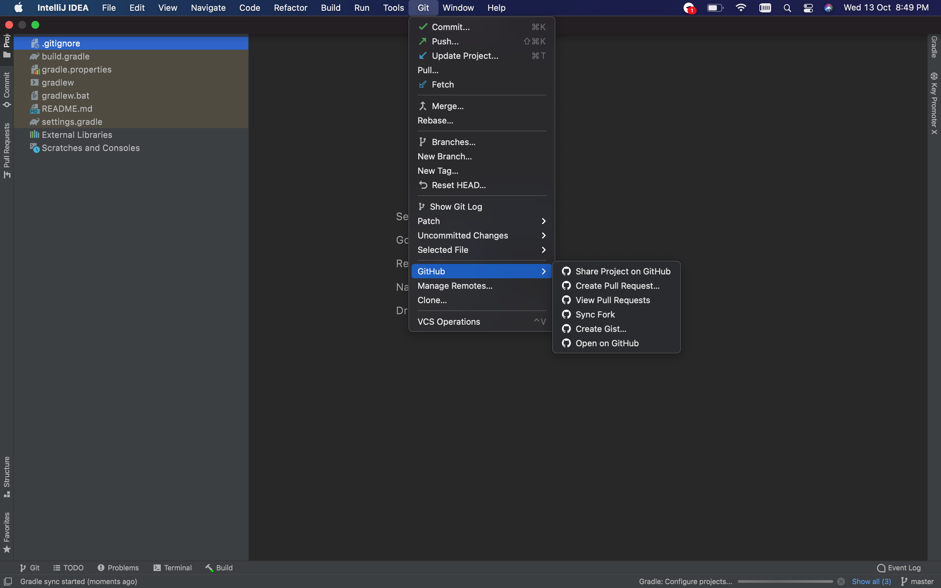This screenshot has width=941, height=588.
Task: Click GitHub icon beside Create Gist
Action: coord(566,329)
